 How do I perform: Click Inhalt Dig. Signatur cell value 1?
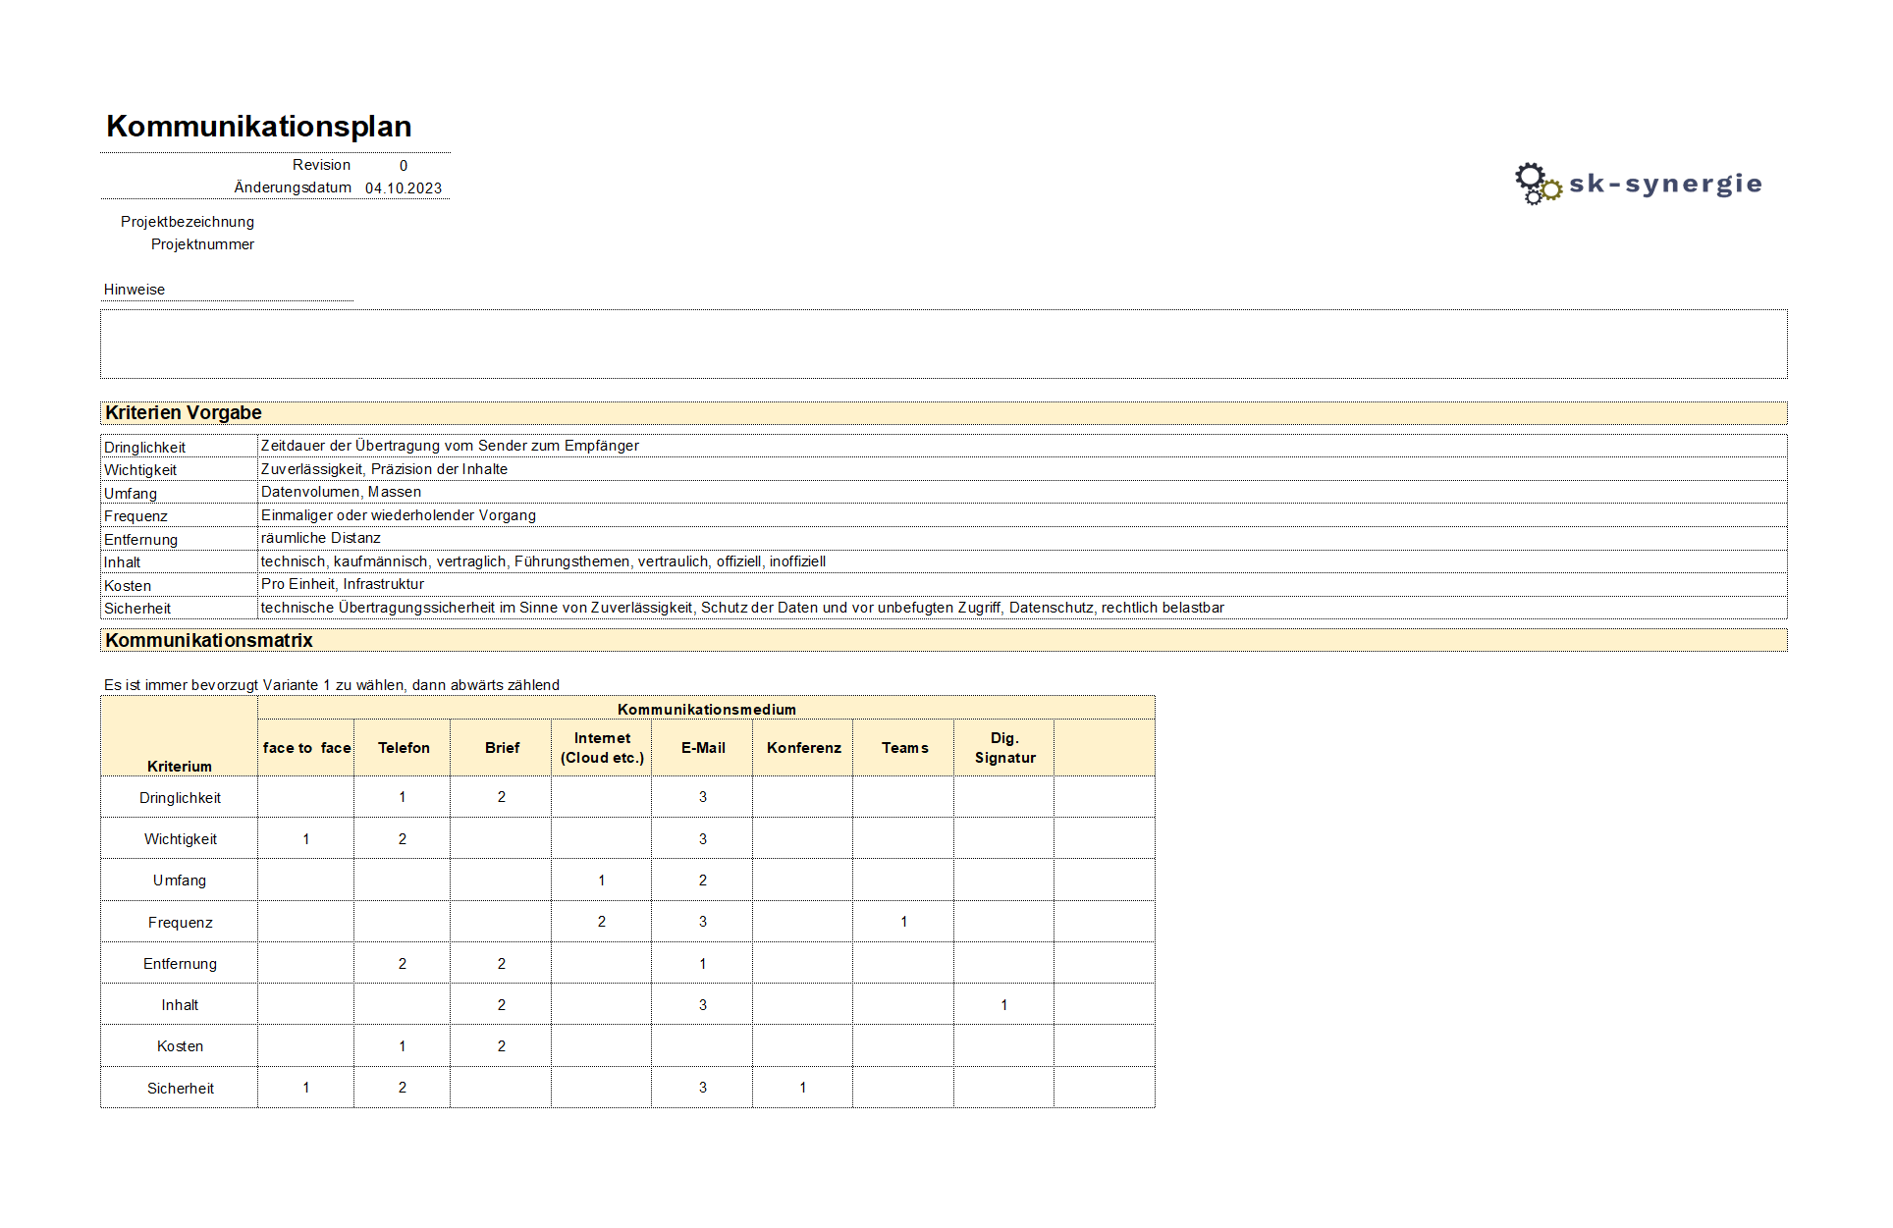1003,1005
